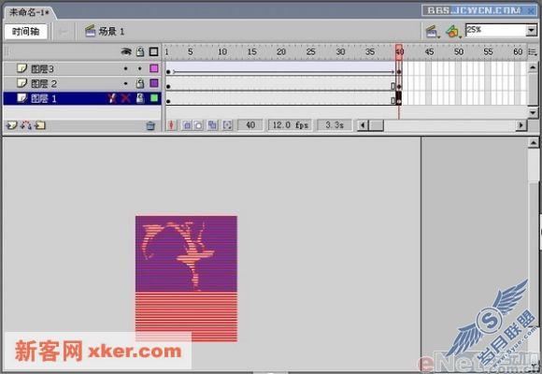This screenshot has width=542, height=374.
Task: Click the Insert Layer icon
Action: pyautogui.click(x=11, y=125)
